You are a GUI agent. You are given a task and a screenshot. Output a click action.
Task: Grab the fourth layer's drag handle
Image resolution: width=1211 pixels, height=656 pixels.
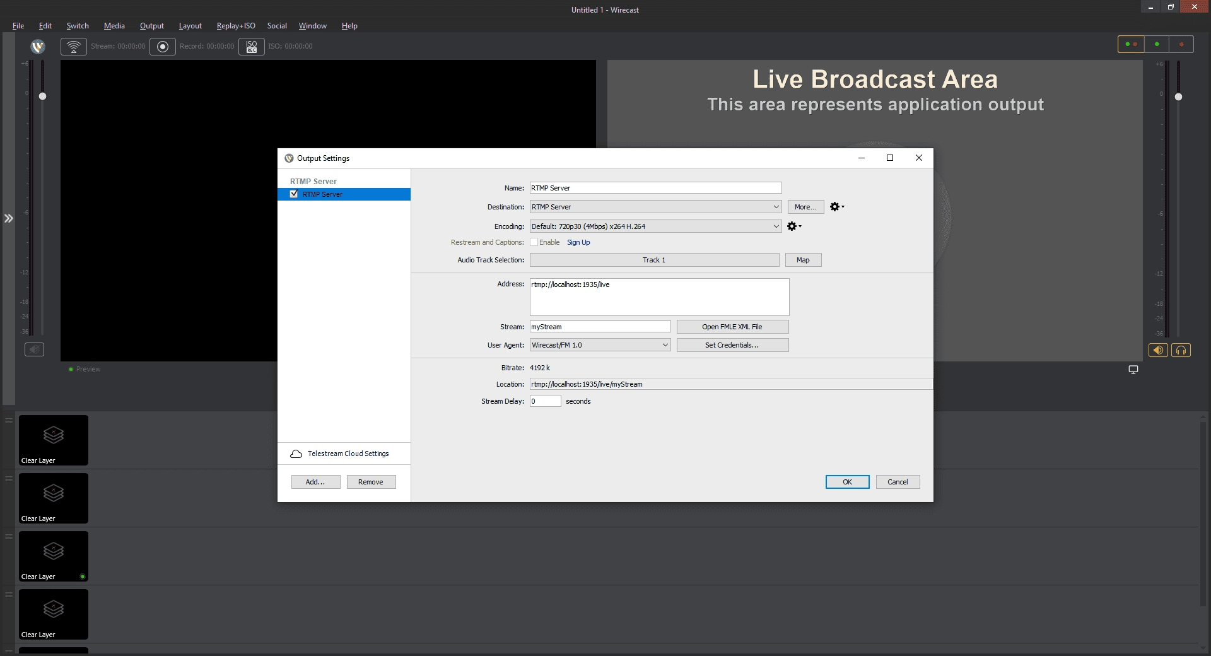[9, 594]
